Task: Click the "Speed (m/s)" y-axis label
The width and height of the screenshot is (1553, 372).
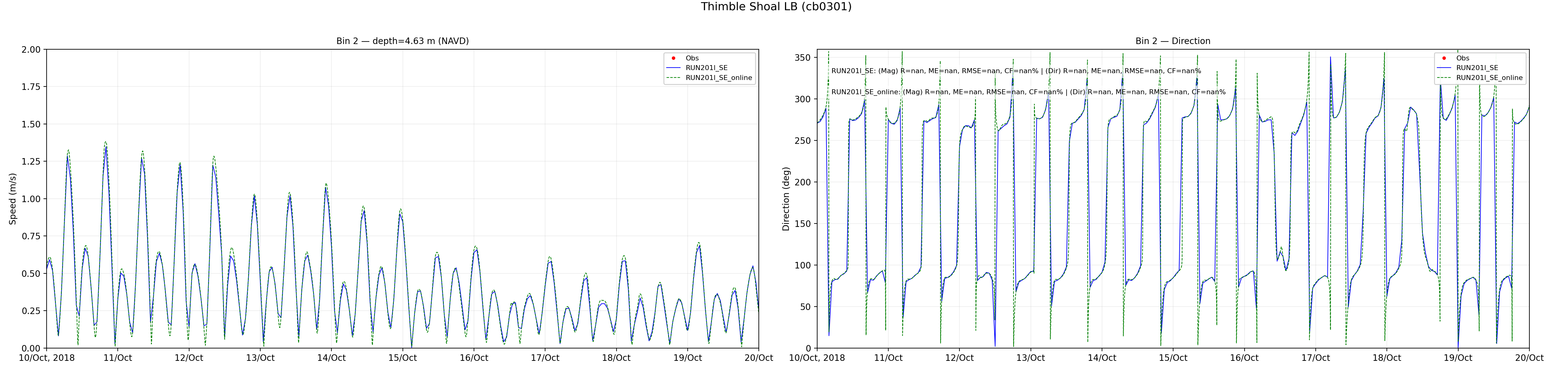Action: [x=13, y=199]
